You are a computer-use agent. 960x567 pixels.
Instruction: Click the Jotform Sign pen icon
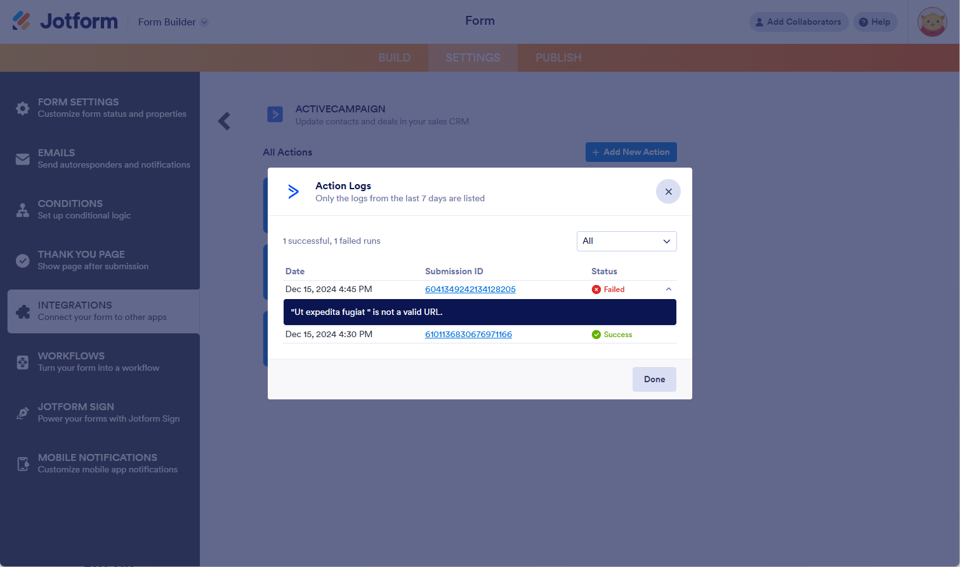click(23, 413)
